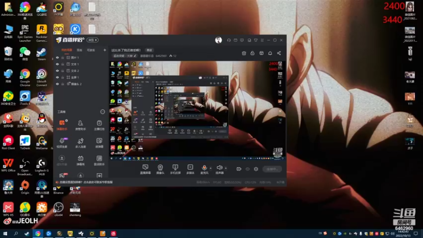Viewport: 423px width, 238px height.
Task: Mute the microphone (麦克风)
Action: click(204, 169)
